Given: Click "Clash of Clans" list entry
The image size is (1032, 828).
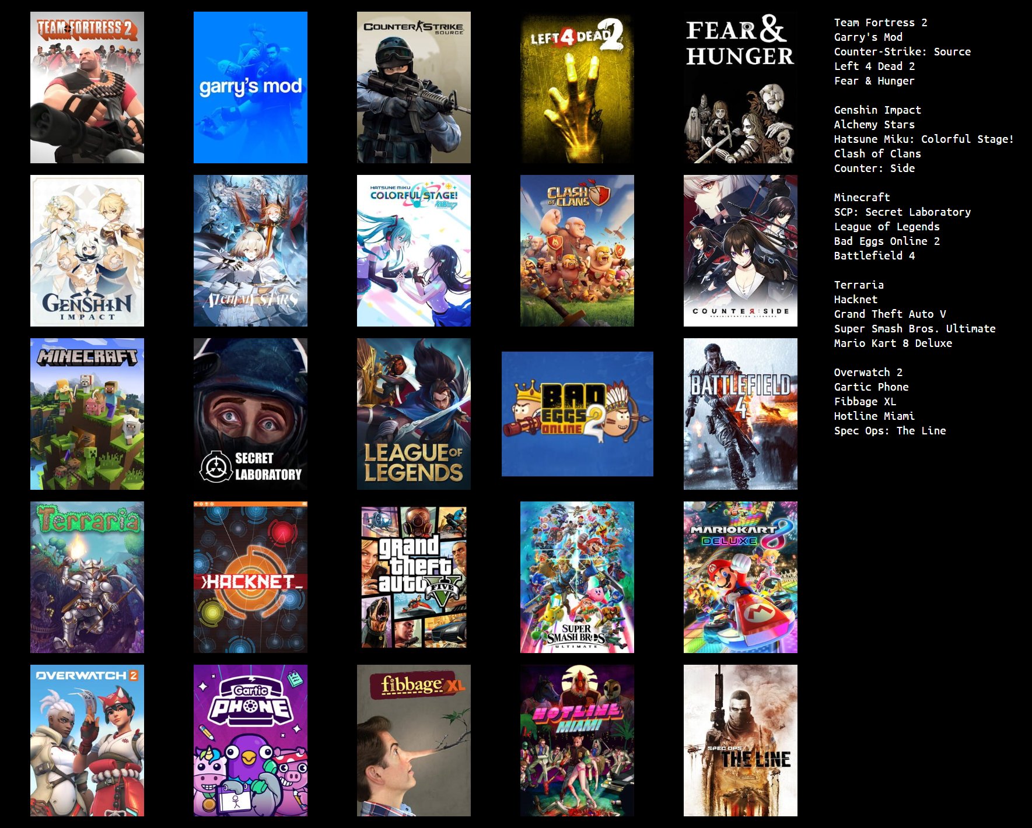Looking at the screenshot, I should point(877,154).
